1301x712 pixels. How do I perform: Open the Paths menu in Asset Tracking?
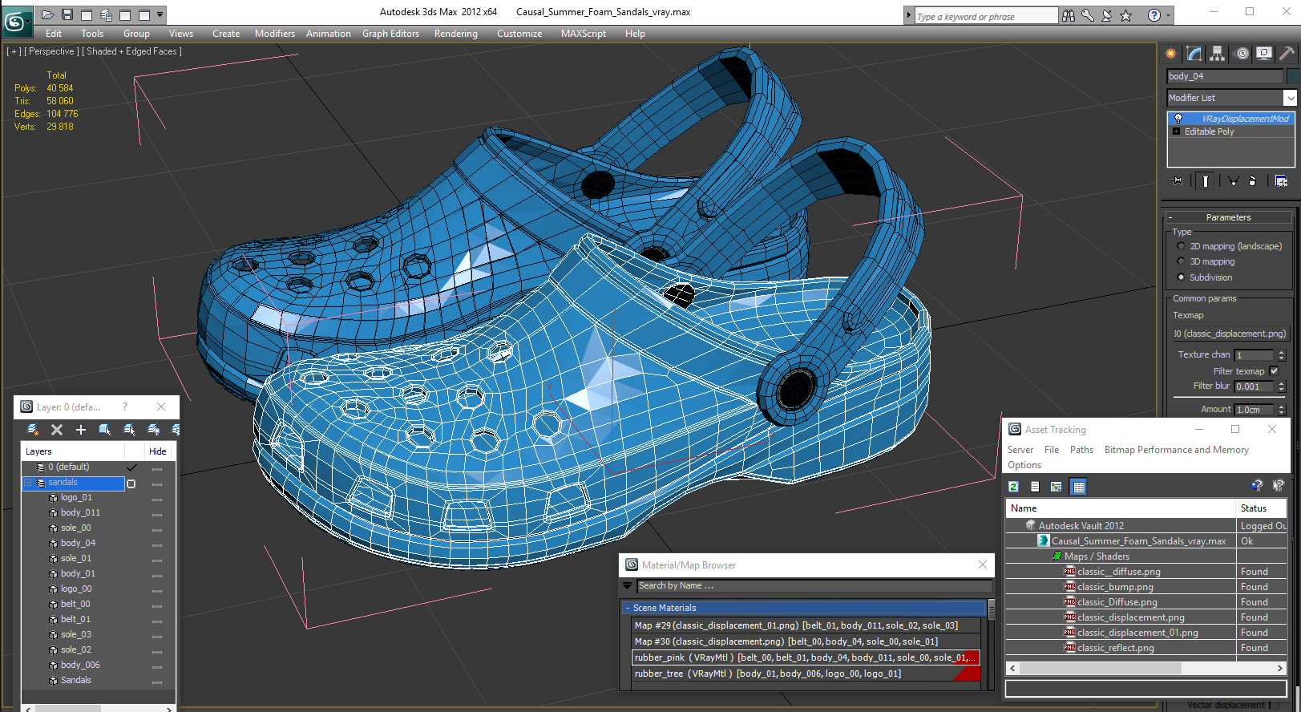tap(1081, 450)
